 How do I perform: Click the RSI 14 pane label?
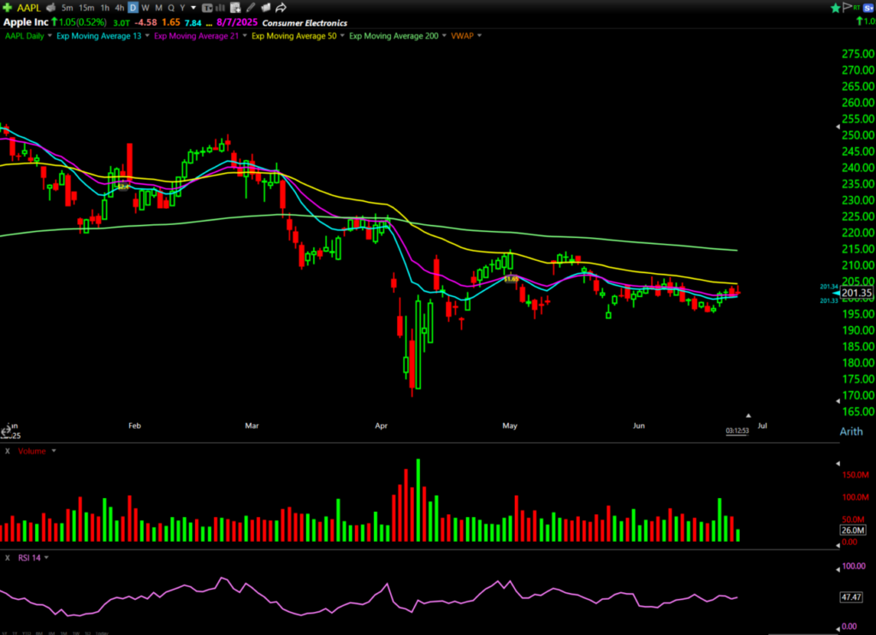click(x=29, y=558)
